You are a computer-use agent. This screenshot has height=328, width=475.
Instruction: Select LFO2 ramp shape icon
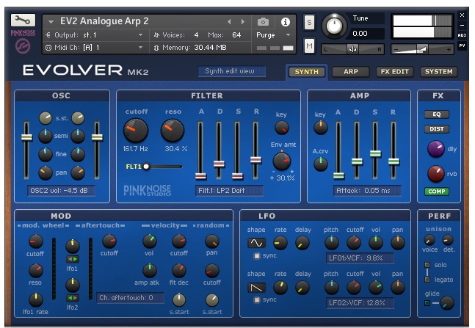pyautogui.click(x=256, y=288)
